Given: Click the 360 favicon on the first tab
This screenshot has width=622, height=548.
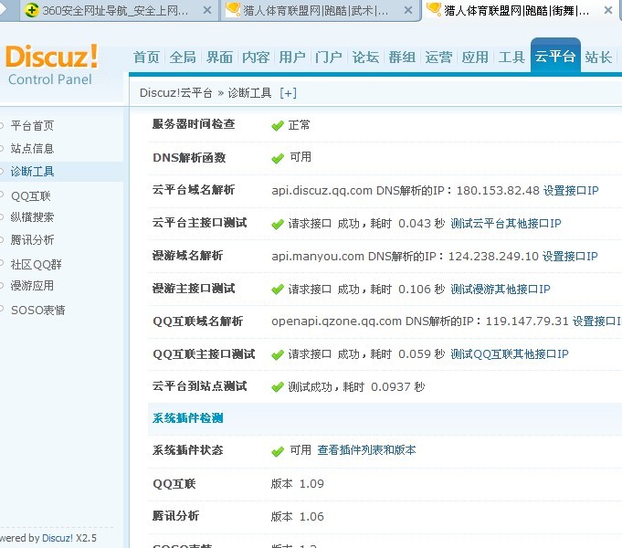Looking at the screenshot, I should pyautogui.click(x=31, y=10).
